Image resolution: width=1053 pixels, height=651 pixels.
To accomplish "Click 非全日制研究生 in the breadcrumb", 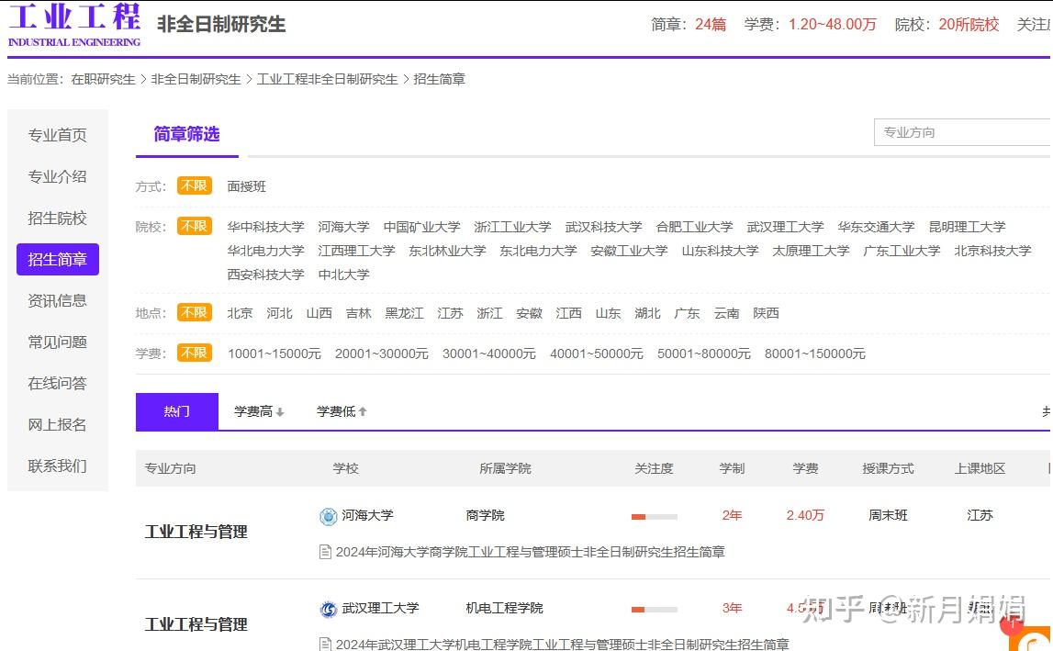I will (x=196, y=79).
